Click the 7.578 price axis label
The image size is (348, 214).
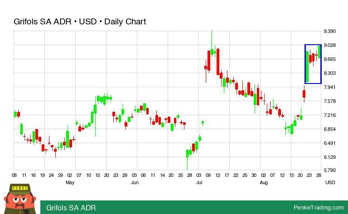[329, 101]
